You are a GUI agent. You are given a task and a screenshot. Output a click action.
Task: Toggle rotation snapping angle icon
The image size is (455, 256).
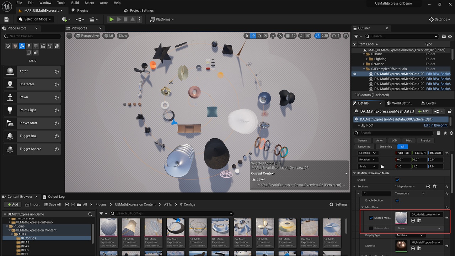click(301, 36)
